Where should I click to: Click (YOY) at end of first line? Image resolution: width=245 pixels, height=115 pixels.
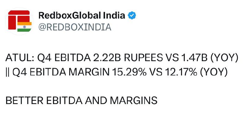pos(224,58)
